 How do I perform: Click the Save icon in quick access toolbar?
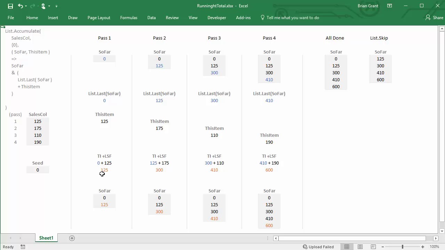click(x=10, y=6)
